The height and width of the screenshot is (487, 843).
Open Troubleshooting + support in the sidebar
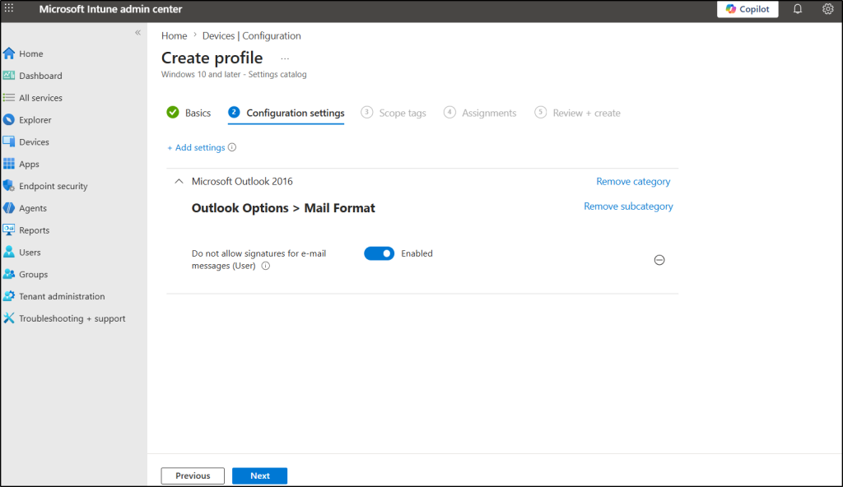72,318
